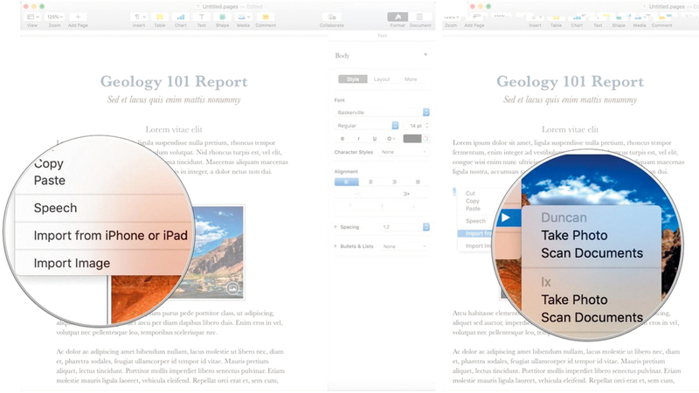The image size is (699, 393).
Task: Click the Shape icon in the left window toolbar
Action: [223, 17]
